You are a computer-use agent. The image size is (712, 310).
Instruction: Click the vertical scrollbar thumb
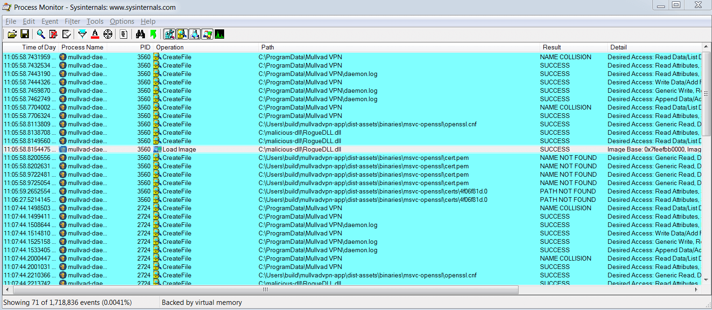706,94
